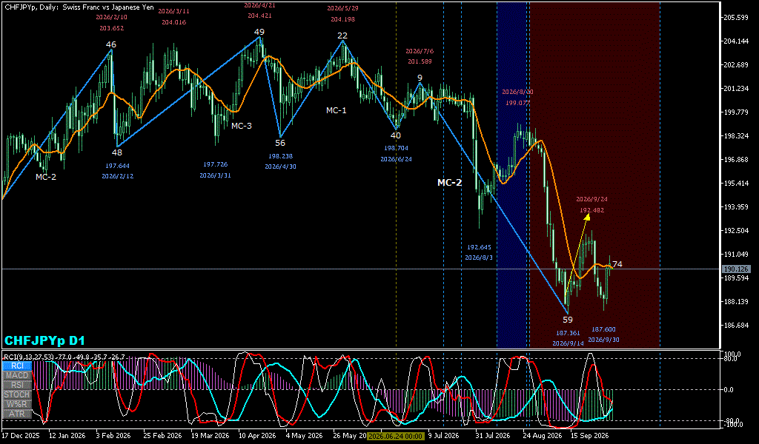Viewport: 759px width, 444px height.
Task: Click the number 74 beside the latest candle
Action: click(x=617, y=264)
